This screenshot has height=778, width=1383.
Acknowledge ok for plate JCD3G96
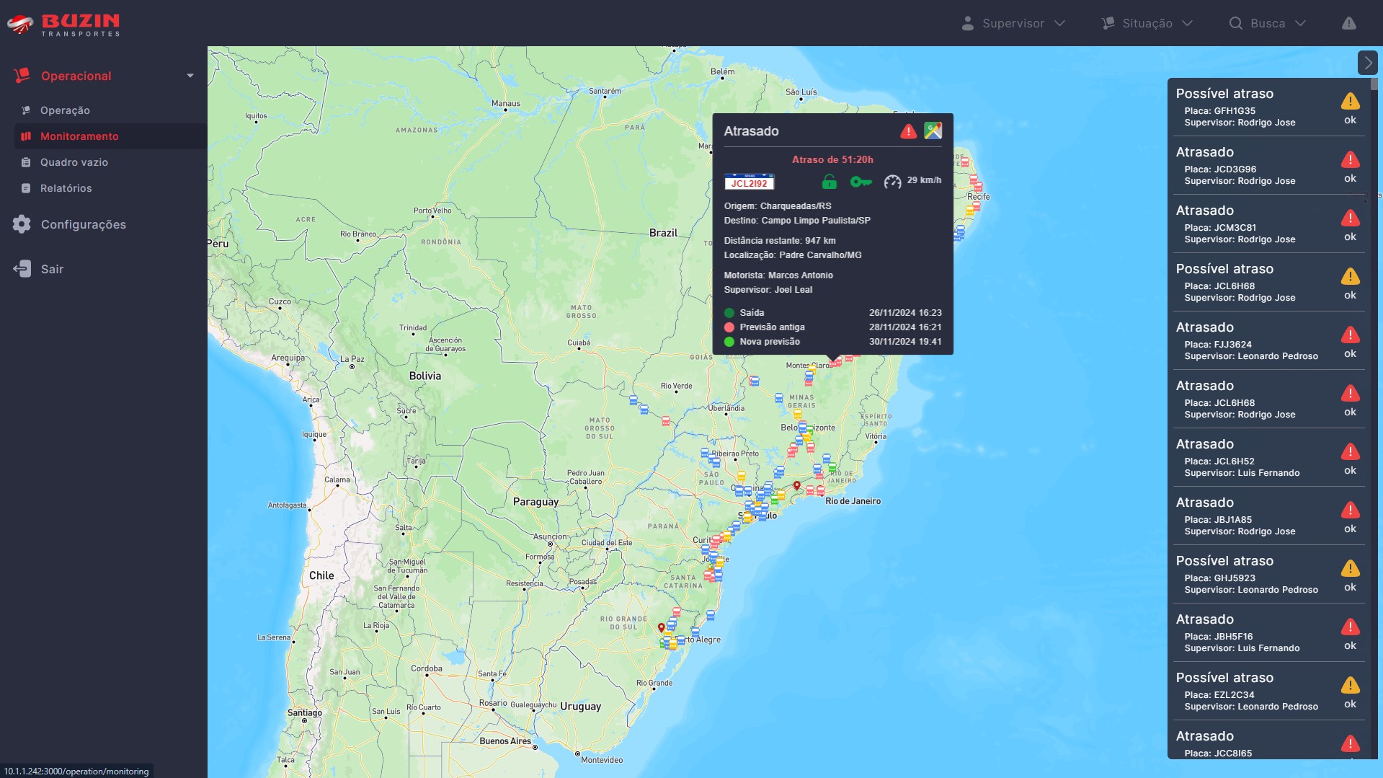point(1351,179)
